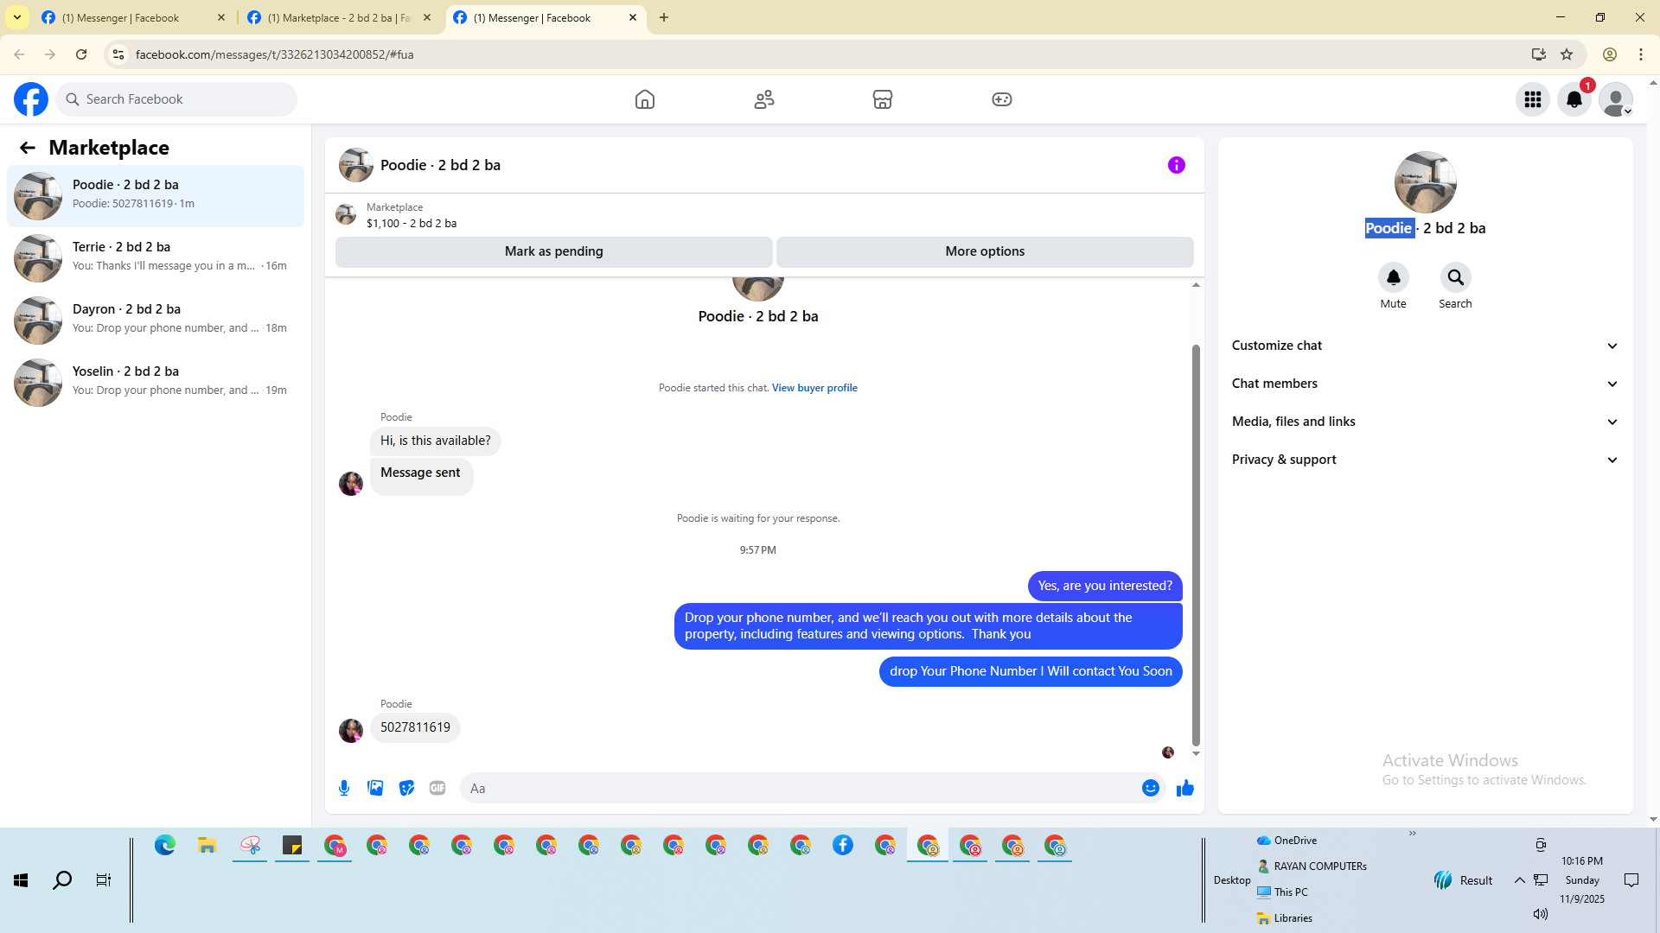Click the Facebook logo

coord(31,99)
